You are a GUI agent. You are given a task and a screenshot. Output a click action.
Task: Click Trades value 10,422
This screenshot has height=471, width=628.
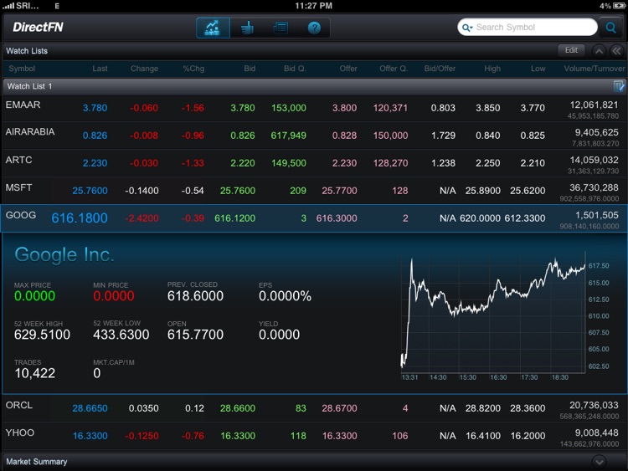pyautogui.click(x=35, y=373)
